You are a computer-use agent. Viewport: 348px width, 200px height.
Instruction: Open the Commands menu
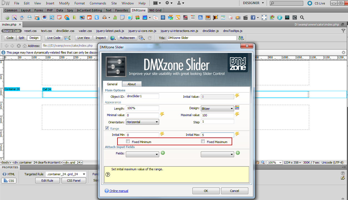tap(98, 3)
